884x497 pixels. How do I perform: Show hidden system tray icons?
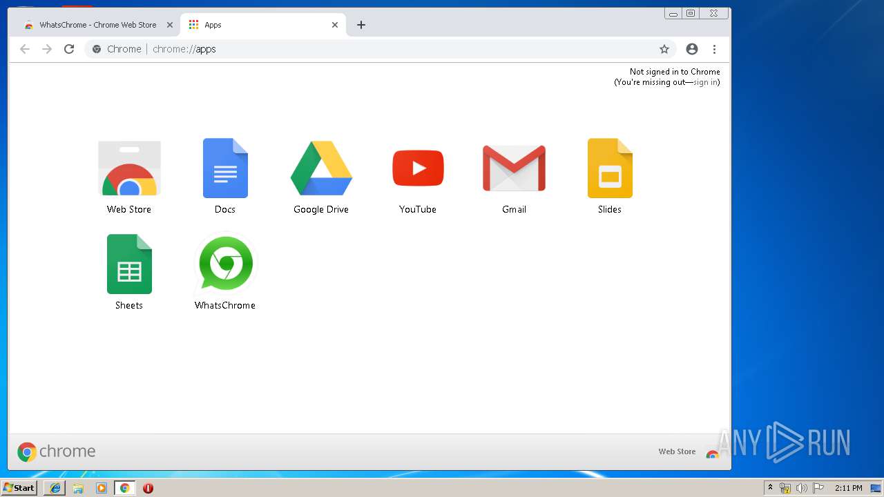[770, 488]
